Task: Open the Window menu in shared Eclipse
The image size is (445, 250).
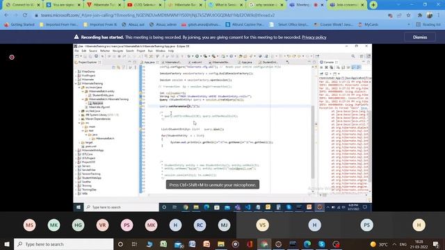Action: (161, 51)
